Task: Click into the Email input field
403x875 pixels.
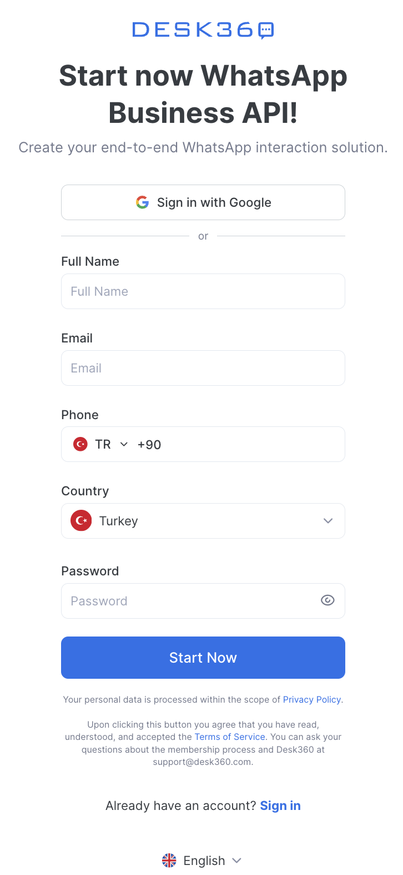Action: 203,368
